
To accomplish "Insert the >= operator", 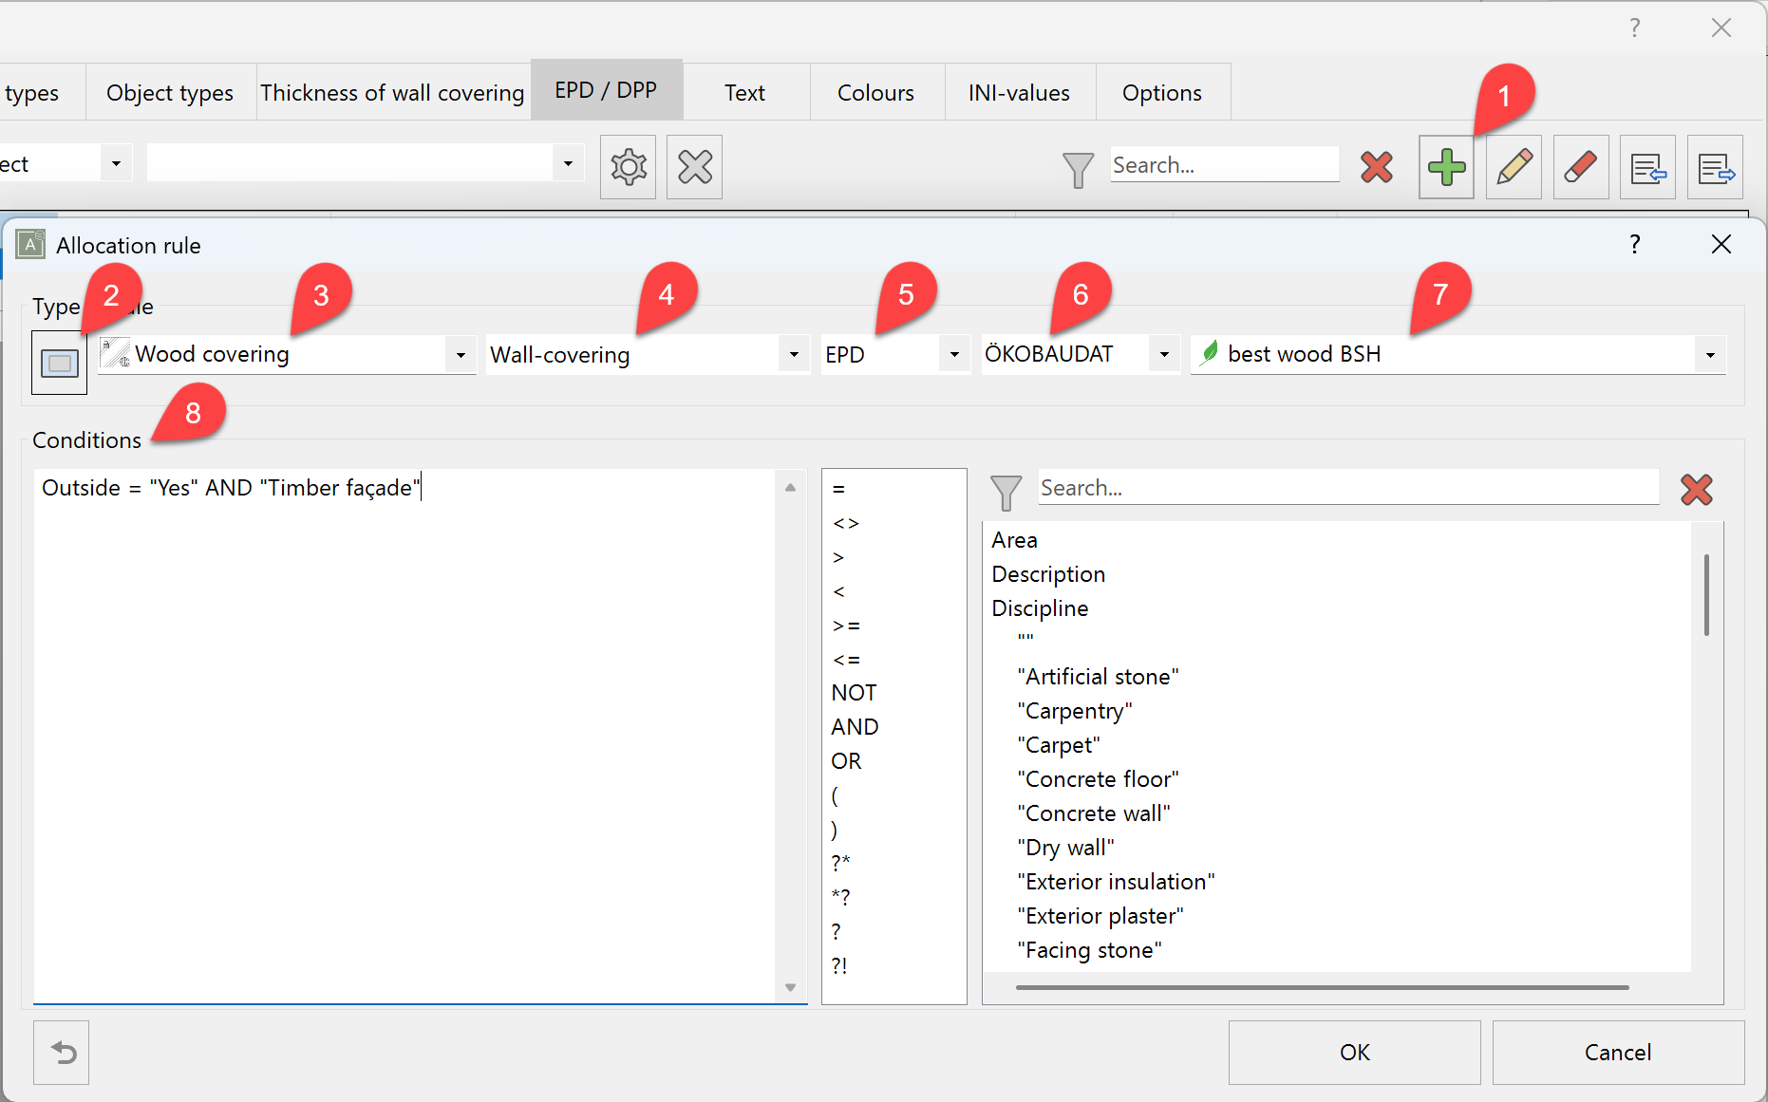I will [846, 626].
